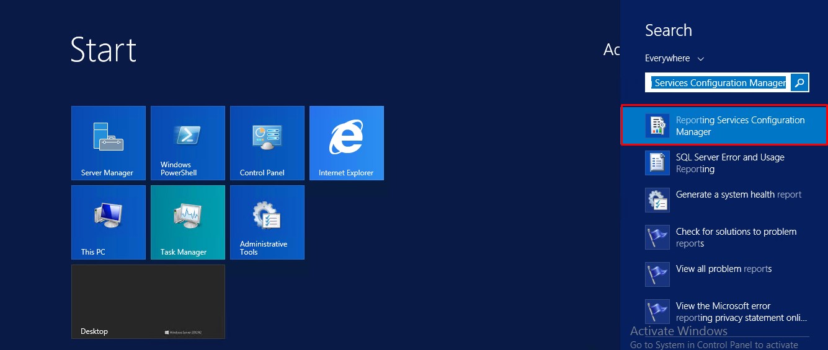828x350 pixels.
Task: Open Generate a system health report result
Action: [738, 195]
